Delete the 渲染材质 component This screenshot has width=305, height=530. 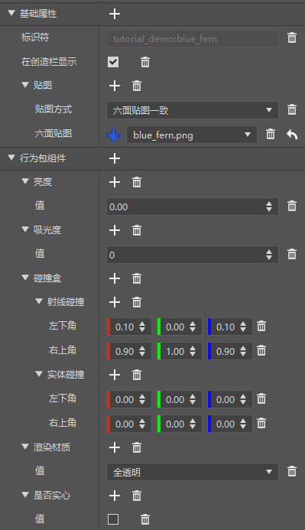pos(137,448)
